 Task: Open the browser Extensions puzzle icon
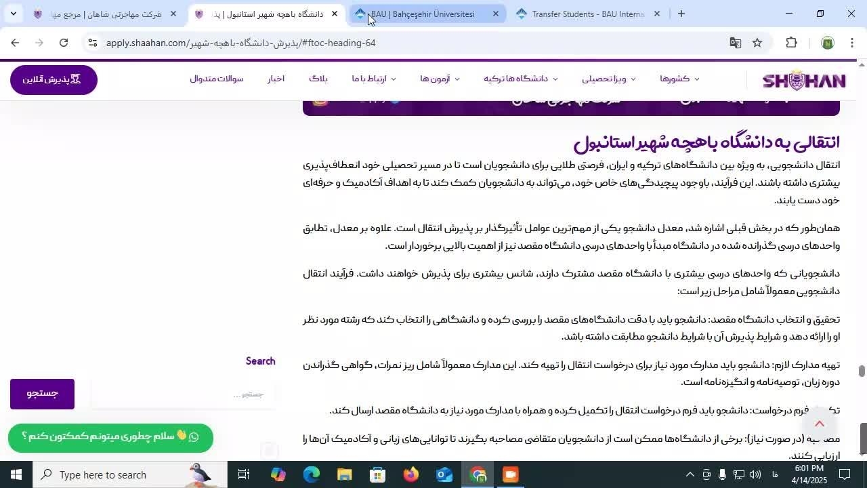point(791,43)
